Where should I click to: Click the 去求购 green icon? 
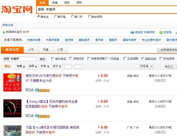tap(161, 32)
